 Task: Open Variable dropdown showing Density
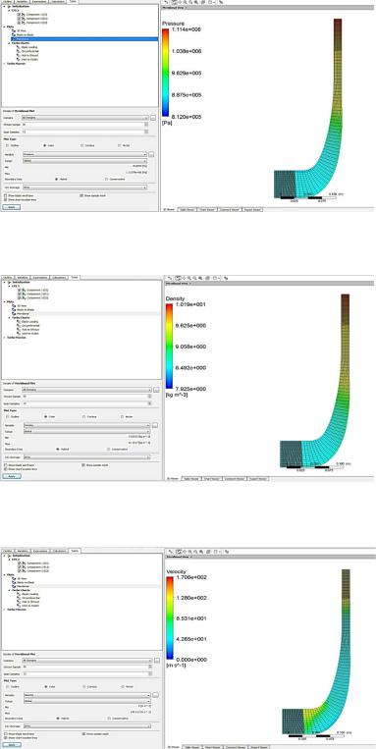point(87,425)
